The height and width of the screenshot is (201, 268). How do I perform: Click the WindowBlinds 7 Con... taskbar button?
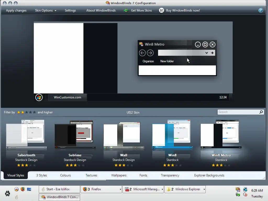point(59,197)
